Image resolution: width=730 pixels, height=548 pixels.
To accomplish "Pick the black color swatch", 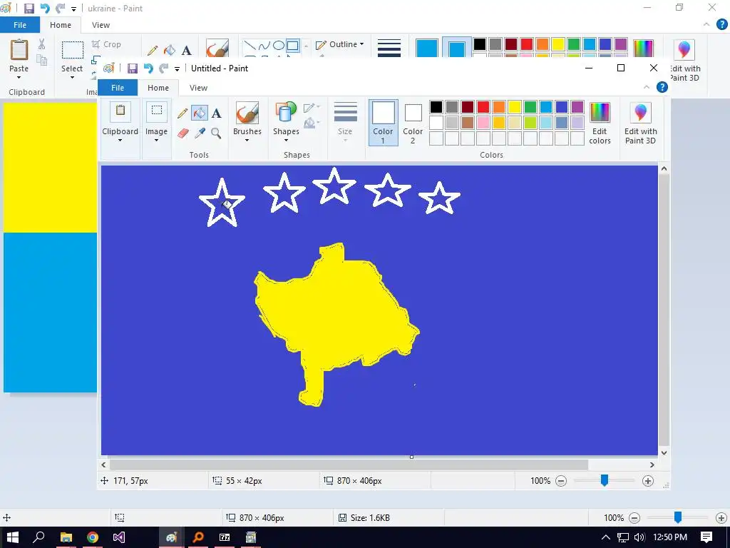I will click(436, 107).
